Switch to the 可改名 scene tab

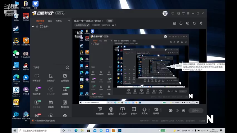tap(58, 21)
